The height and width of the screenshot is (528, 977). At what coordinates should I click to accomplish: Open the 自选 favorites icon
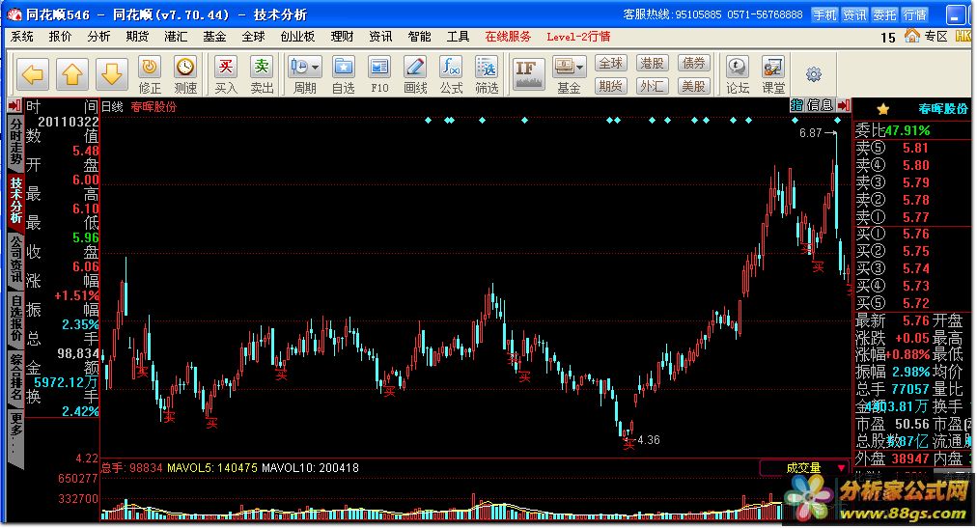tap(344, 74)
